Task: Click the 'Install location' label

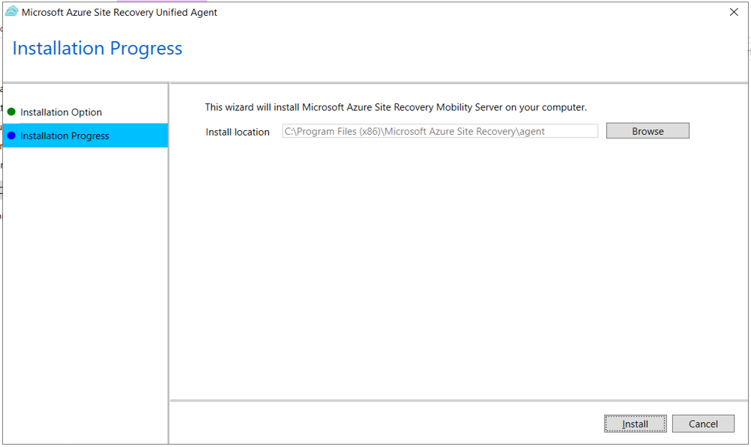Action: click(x=238, y=132)
